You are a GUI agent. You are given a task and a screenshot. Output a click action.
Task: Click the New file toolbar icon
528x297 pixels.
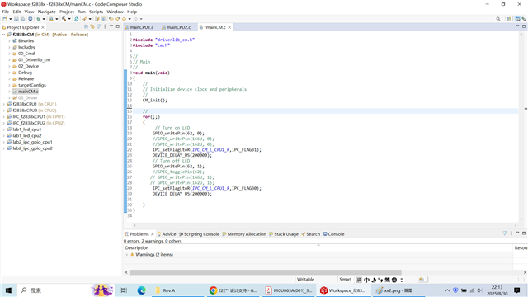5,19
